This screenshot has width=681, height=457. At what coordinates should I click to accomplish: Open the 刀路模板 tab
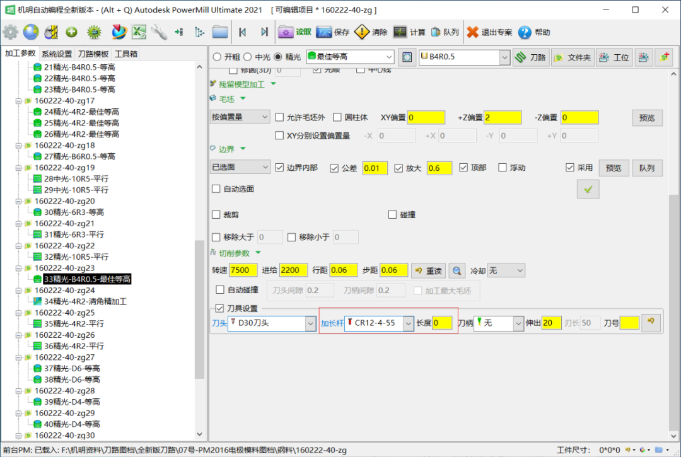coord(93,54)
